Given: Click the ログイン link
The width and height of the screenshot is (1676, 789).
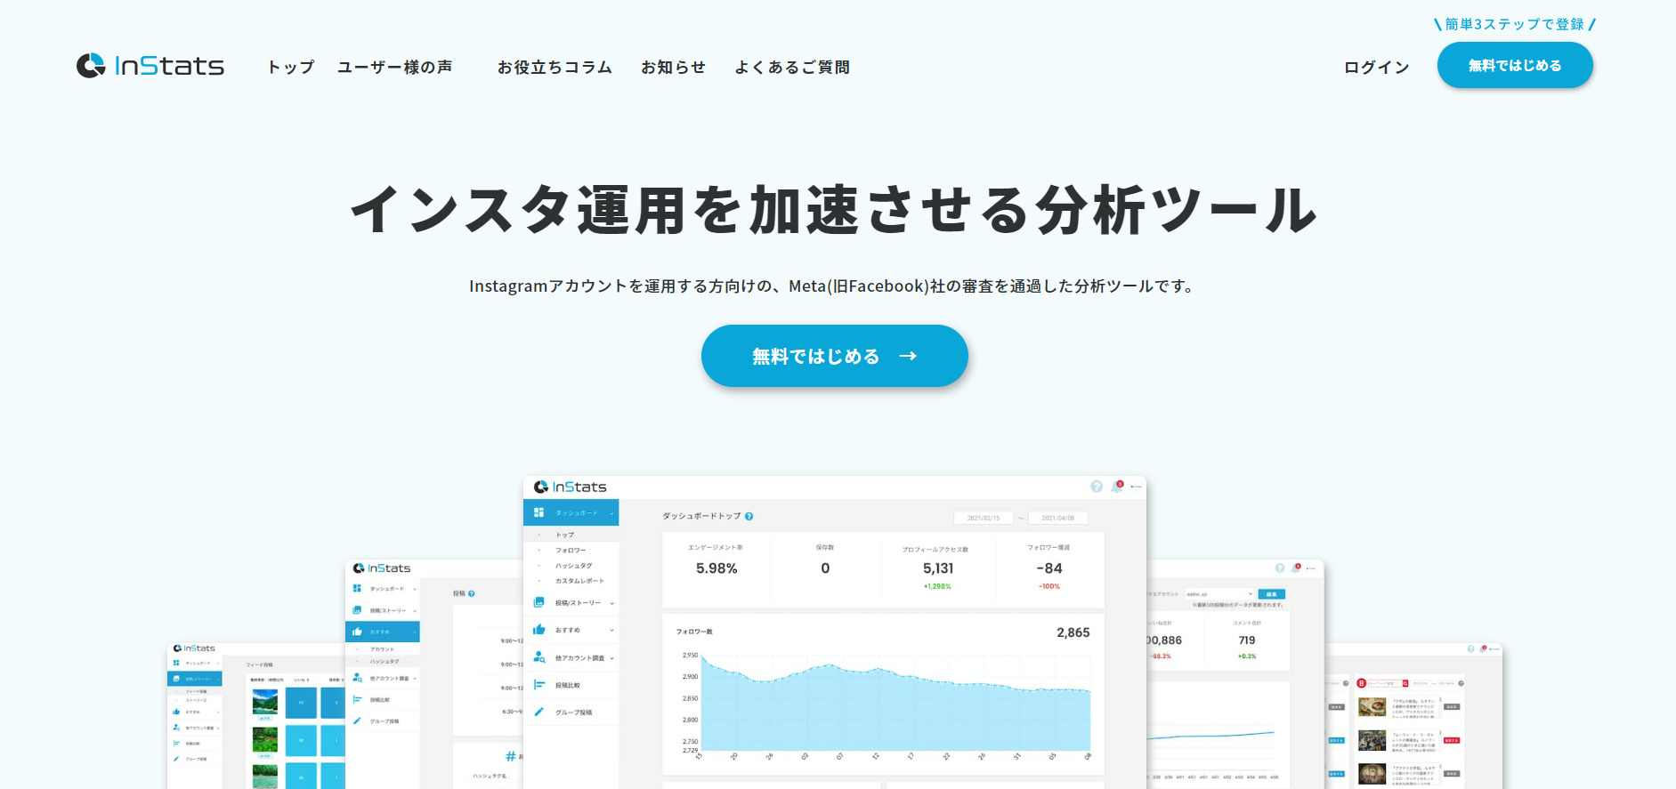Looking at the screenshot, I should (1376, 67).
